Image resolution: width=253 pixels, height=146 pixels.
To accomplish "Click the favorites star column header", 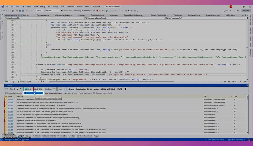I will point(6,96).
